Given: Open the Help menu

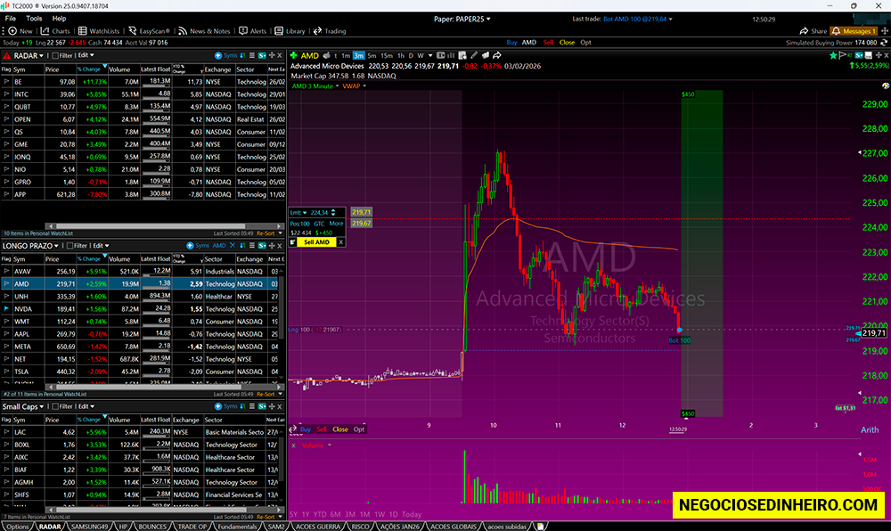Looking at the screenshot, I should (x=59, y=18).
